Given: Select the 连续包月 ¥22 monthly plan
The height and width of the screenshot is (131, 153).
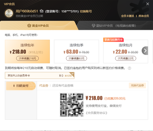Looking at the screenshot, I should tap(122, 51).
